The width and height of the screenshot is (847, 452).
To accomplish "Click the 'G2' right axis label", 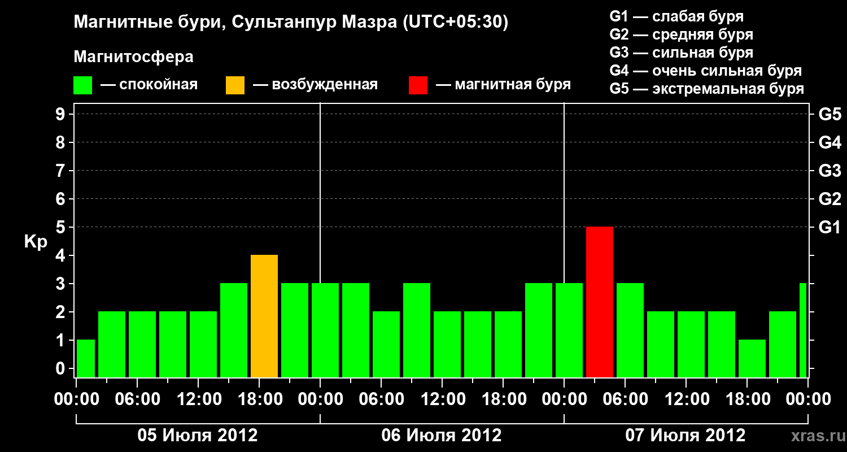I will tap(829, 199).
